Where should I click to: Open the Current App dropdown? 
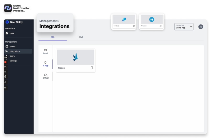(x=184, y=27)
